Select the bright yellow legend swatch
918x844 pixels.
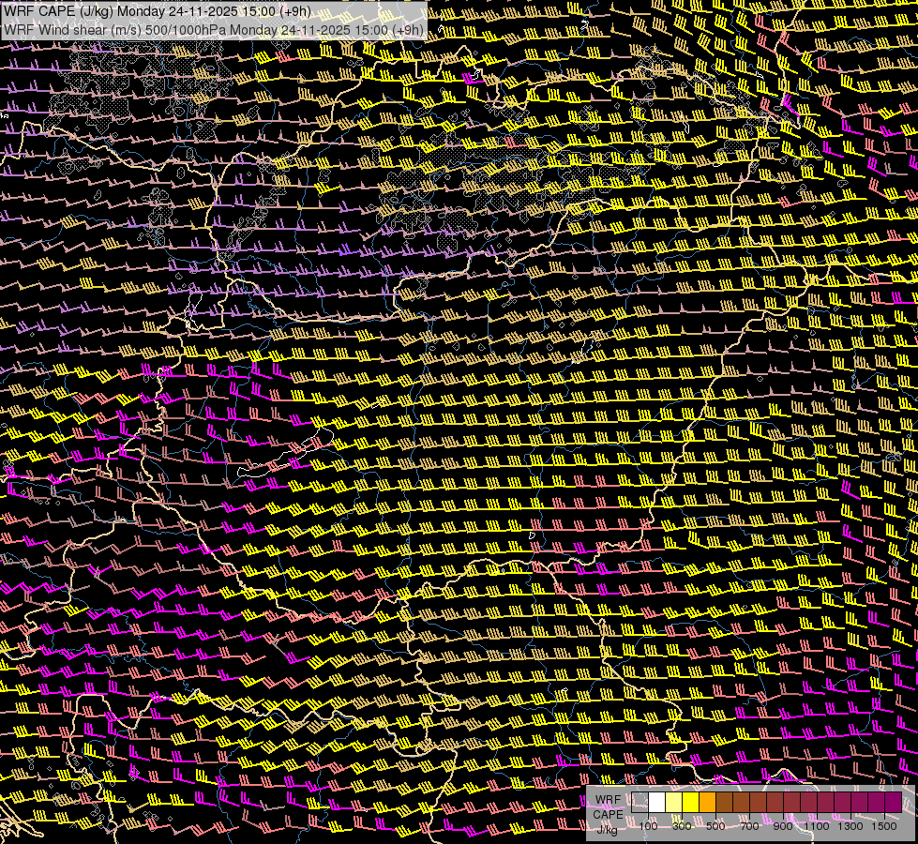coord(691,803)
